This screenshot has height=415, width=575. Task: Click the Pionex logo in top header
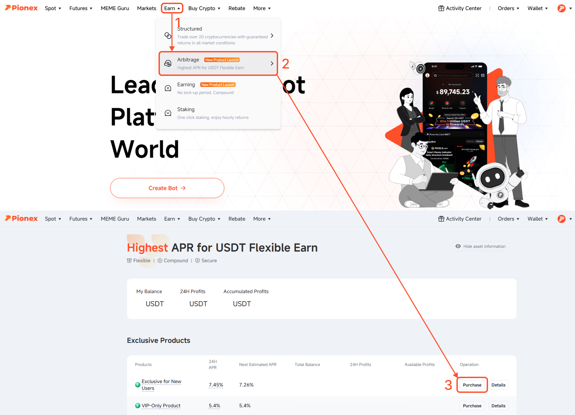click(21, 8)
